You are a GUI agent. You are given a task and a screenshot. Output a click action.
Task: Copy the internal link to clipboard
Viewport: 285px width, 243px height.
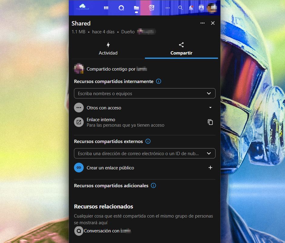210,122
